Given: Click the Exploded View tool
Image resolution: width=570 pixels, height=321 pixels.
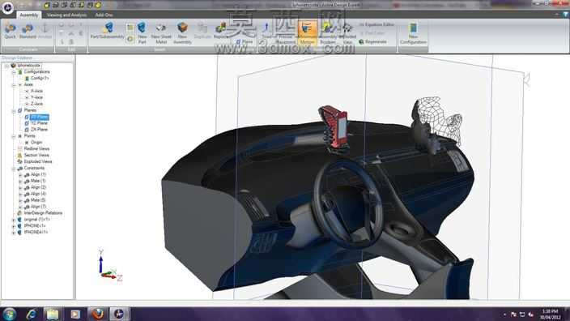Looking at the screenshot, I should coord(348,33).
